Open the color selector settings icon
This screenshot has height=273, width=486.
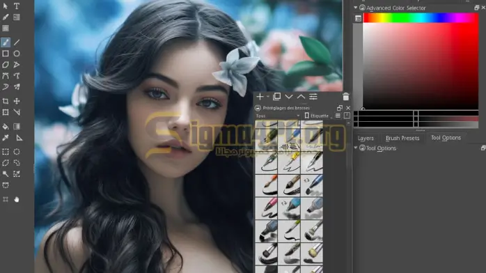(358, 19)
